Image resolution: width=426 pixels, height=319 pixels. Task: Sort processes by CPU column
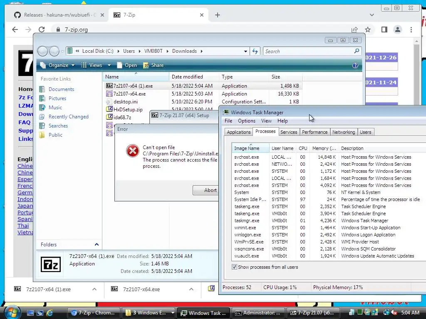pyautogui.click(x=303, y=148)
